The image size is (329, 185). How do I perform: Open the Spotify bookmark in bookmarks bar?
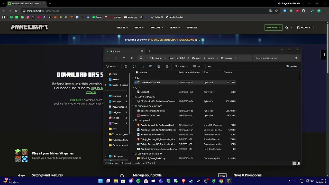point(11,17)
